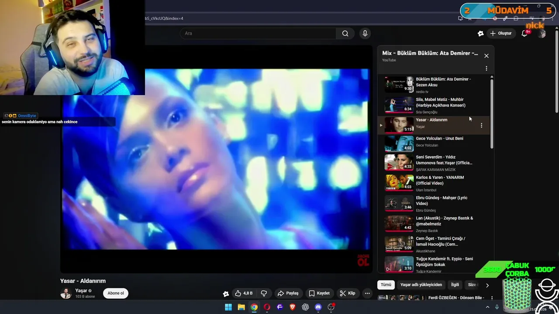Open the notifications bell
Image resolution: width=559 pixels, height=314 pixels.
tap(525, 34)
